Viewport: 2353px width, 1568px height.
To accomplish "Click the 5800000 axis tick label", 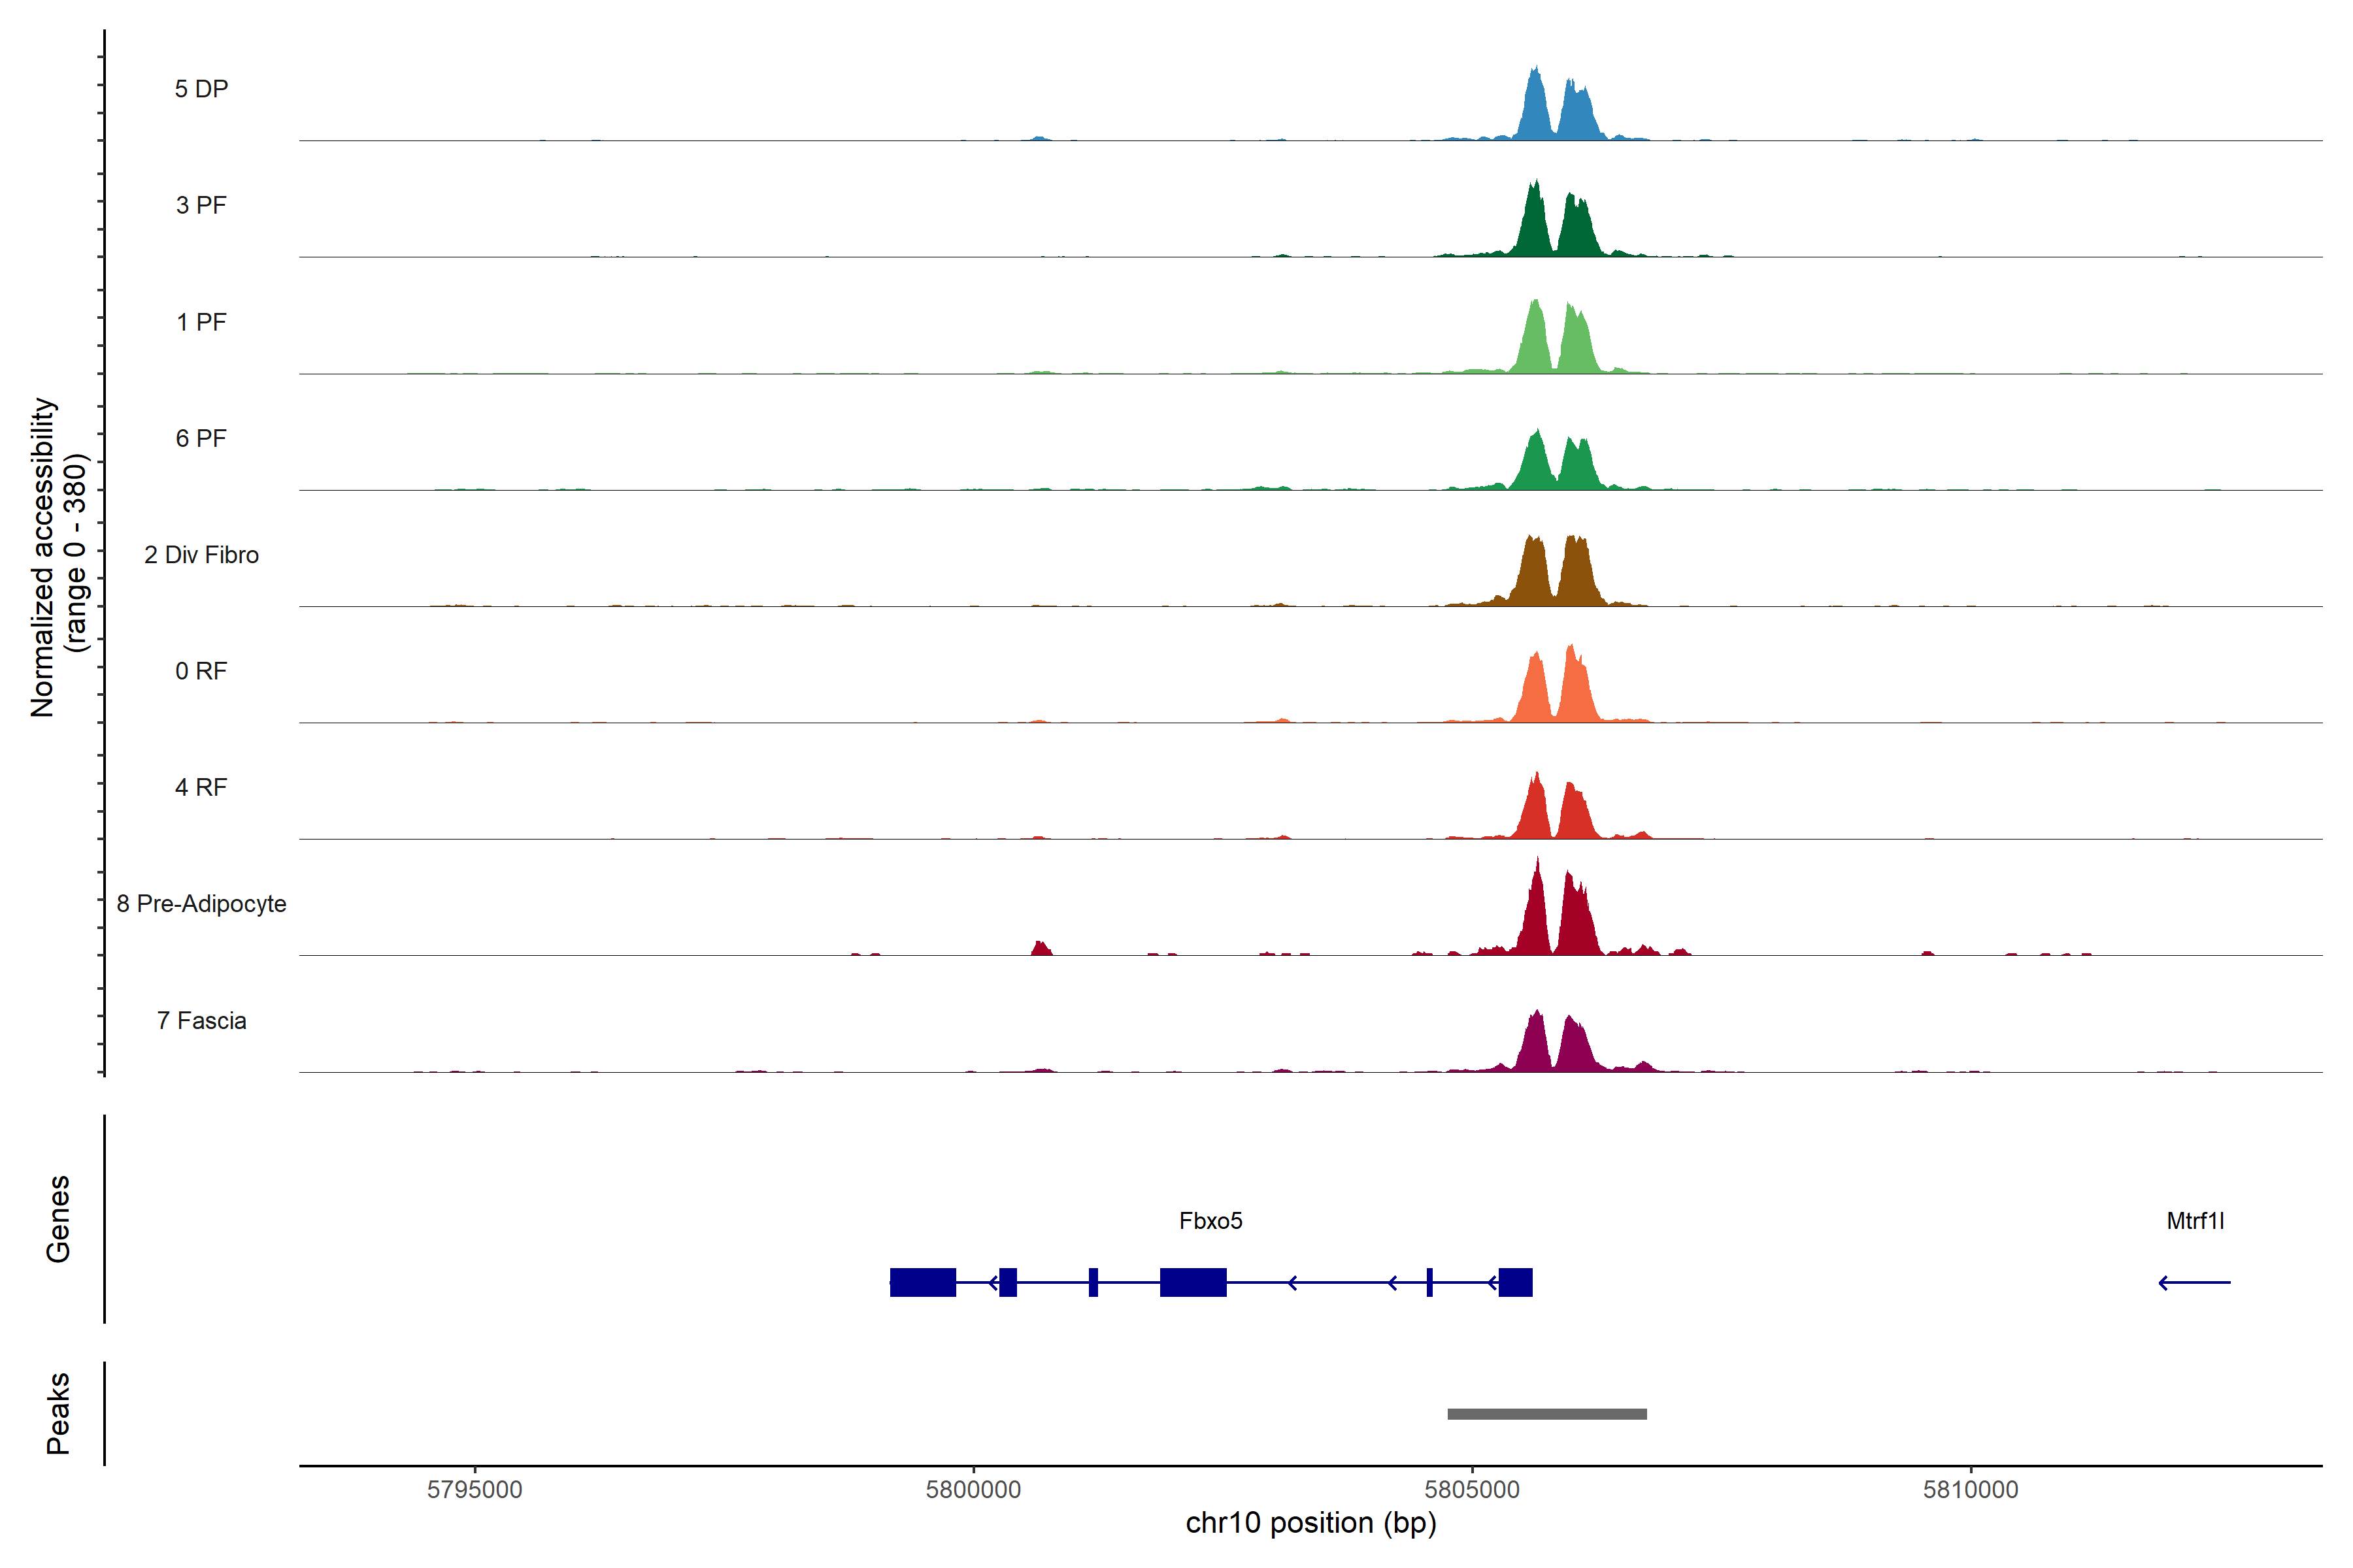I will pos(973,1489).
